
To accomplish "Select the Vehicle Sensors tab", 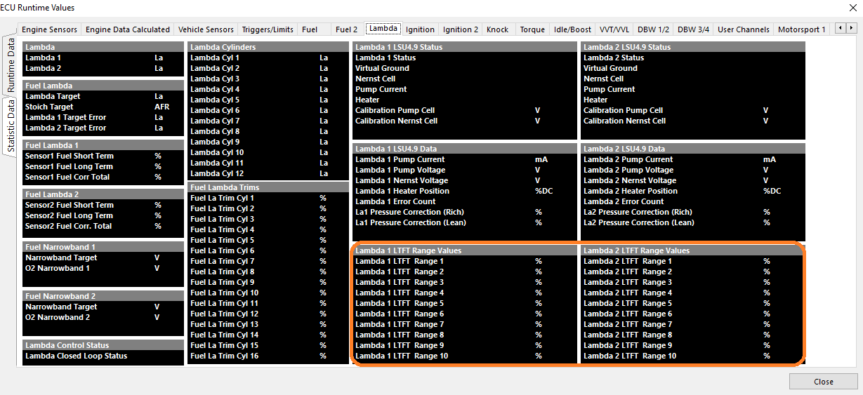I will click(x=206, y=29).
